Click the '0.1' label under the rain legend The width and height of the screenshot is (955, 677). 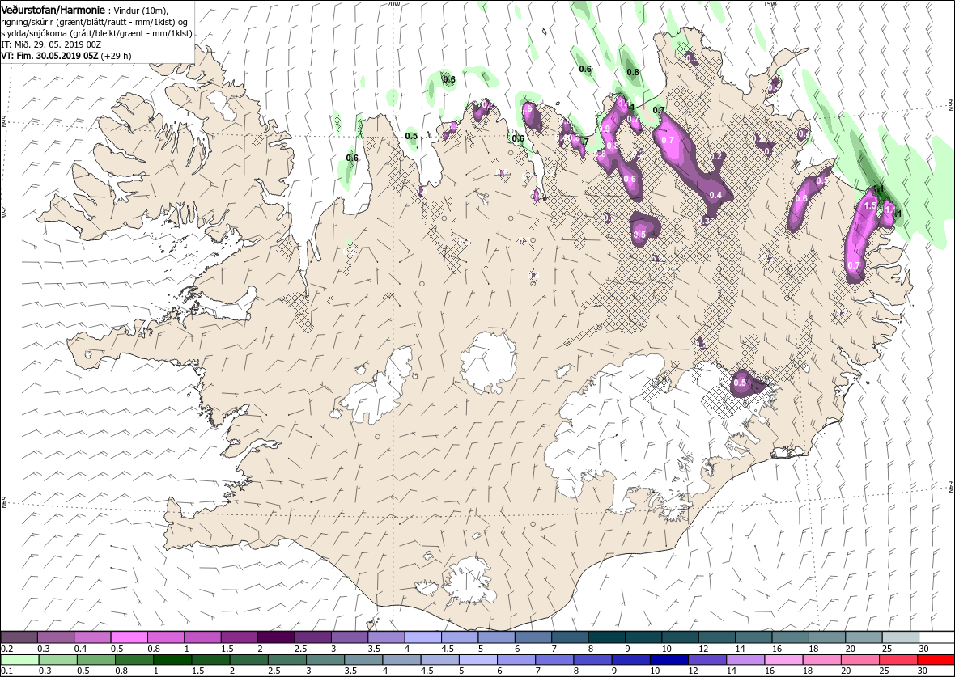[6, 671]
